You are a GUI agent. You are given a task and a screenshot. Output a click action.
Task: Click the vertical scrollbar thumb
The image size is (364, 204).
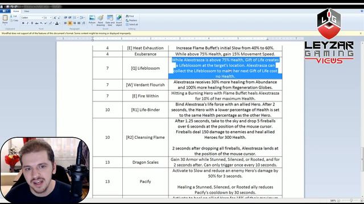[362, 159]
